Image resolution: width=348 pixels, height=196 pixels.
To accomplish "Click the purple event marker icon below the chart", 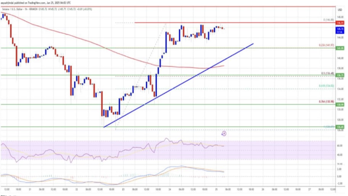I will pyautogui.click(x=224, y=134).
